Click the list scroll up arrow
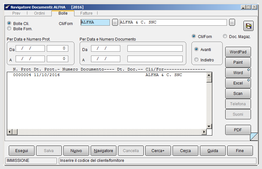This screenshot has height=169, width=262. [209, 75]
